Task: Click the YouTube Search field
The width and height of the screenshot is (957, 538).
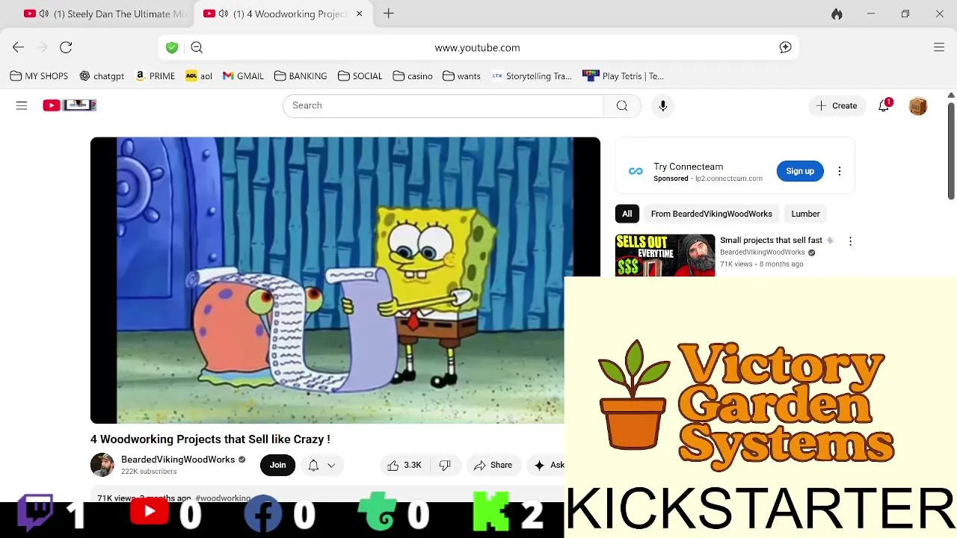Action: point(443,105)
